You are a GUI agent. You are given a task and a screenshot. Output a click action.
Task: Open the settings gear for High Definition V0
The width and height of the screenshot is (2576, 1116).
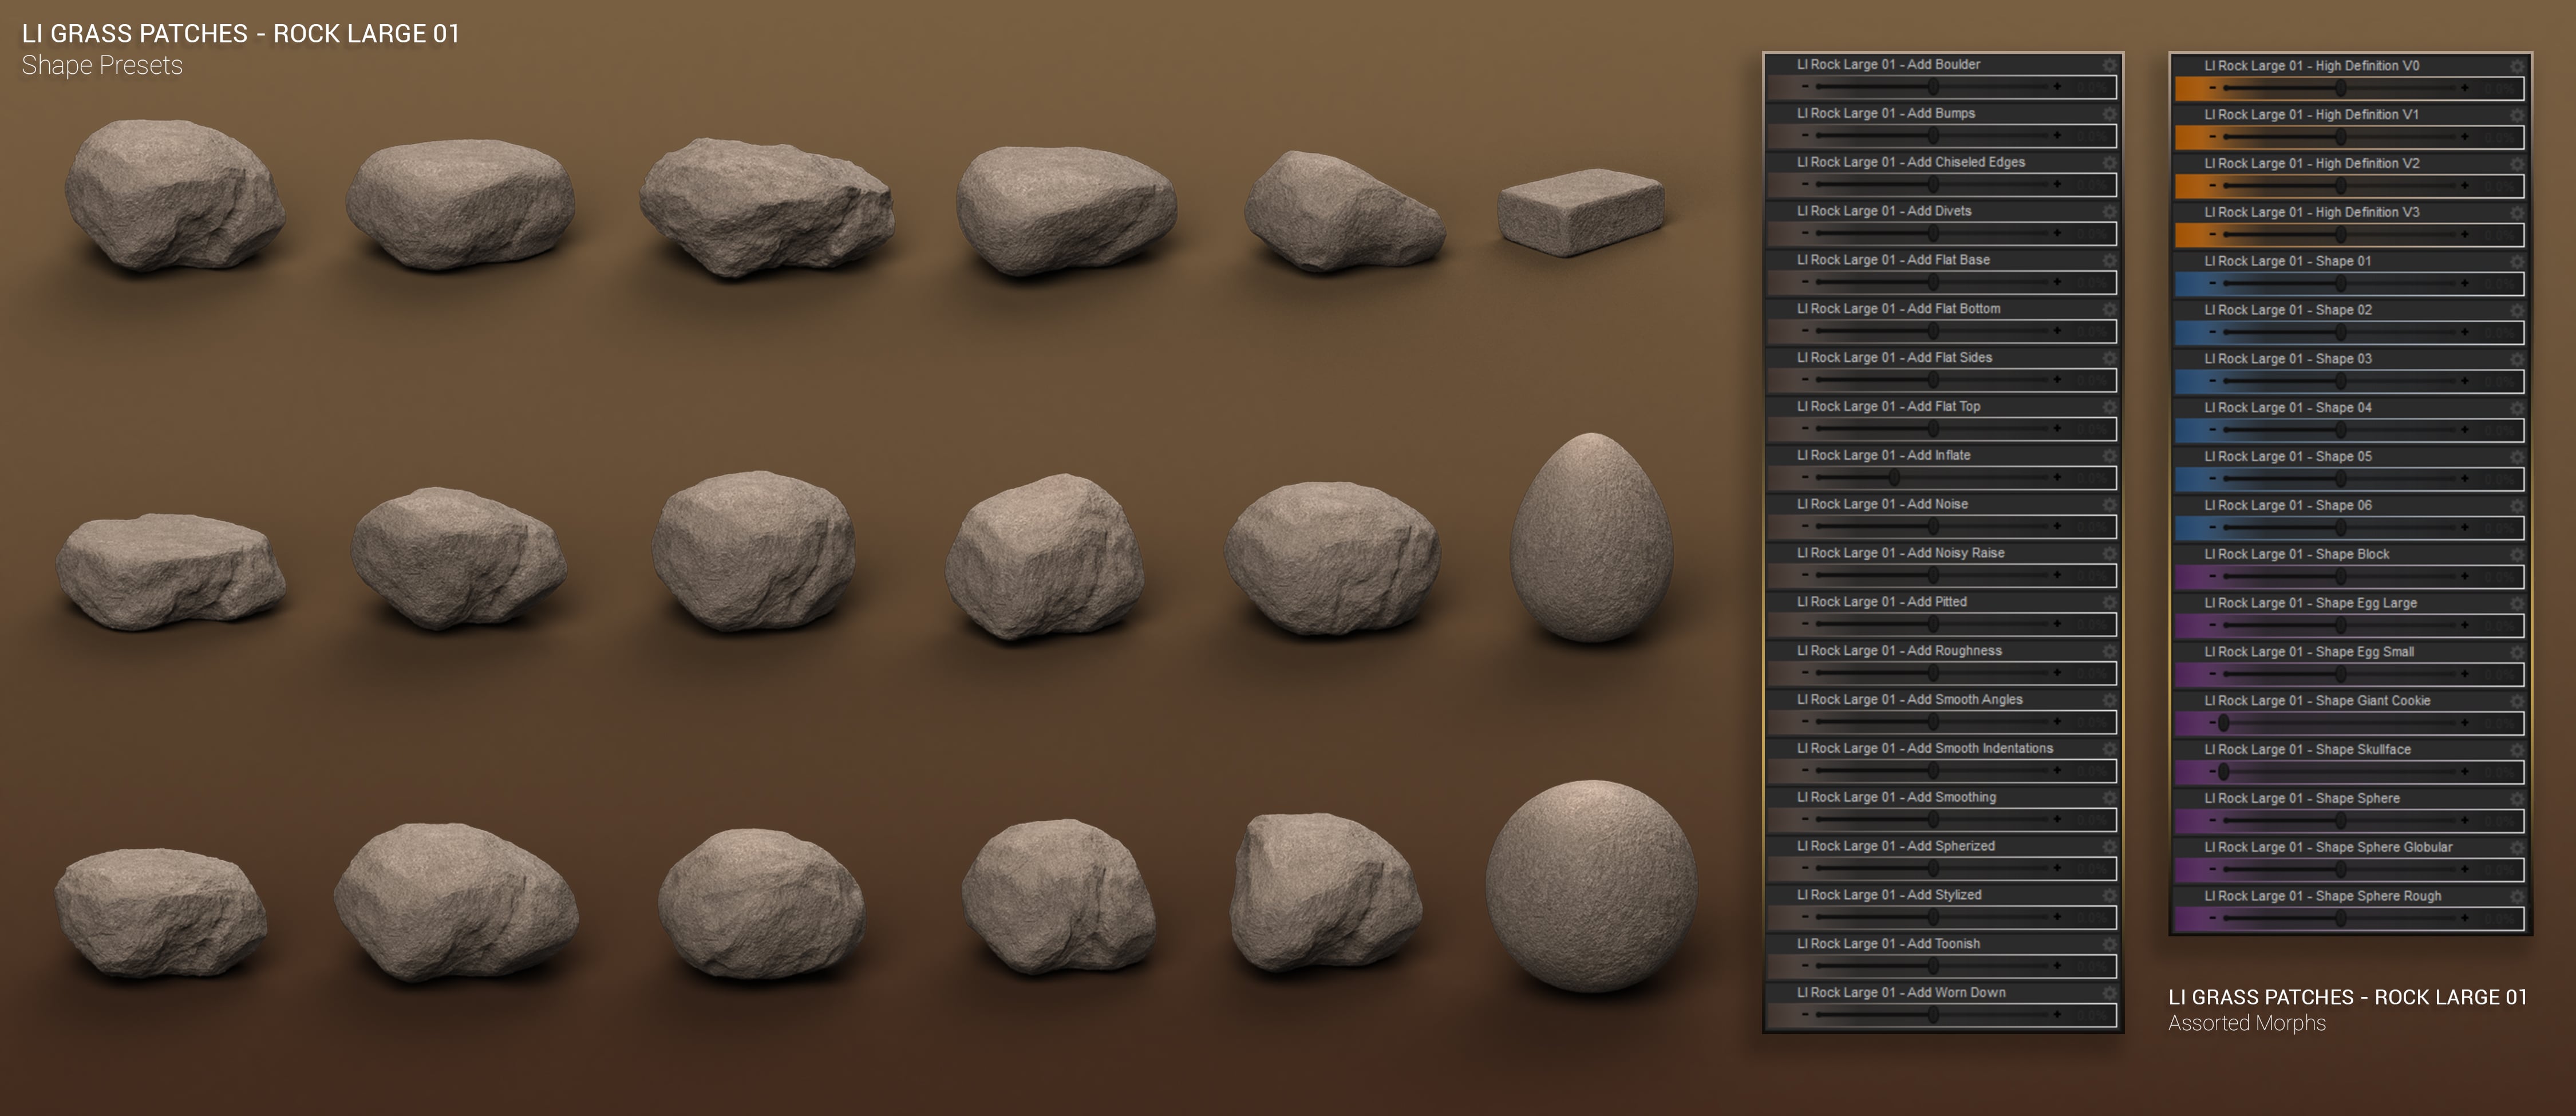click(x=2517, y=66)
